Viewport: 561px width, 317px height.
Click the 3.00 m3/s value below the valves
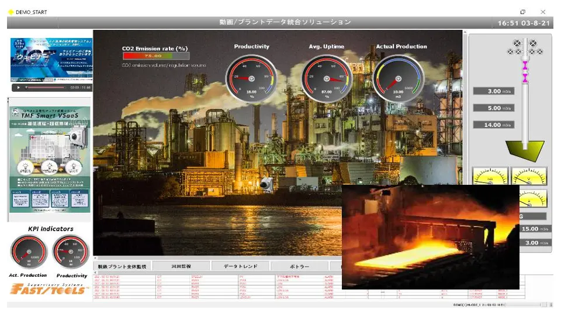(x=494, y=91)
